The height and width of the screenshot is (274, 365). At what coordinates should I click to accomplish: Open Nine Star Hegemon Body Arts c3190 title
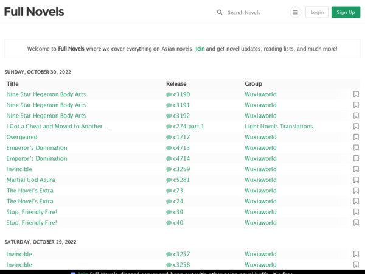pos(46,94)
